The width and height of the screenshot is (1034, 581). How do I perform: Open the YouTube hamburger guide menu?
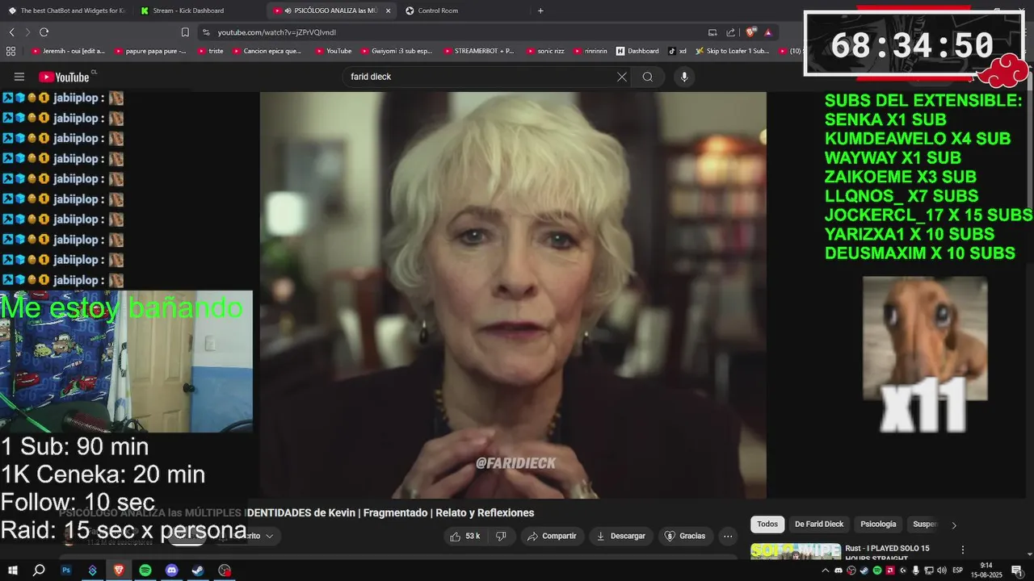point(19,77)
